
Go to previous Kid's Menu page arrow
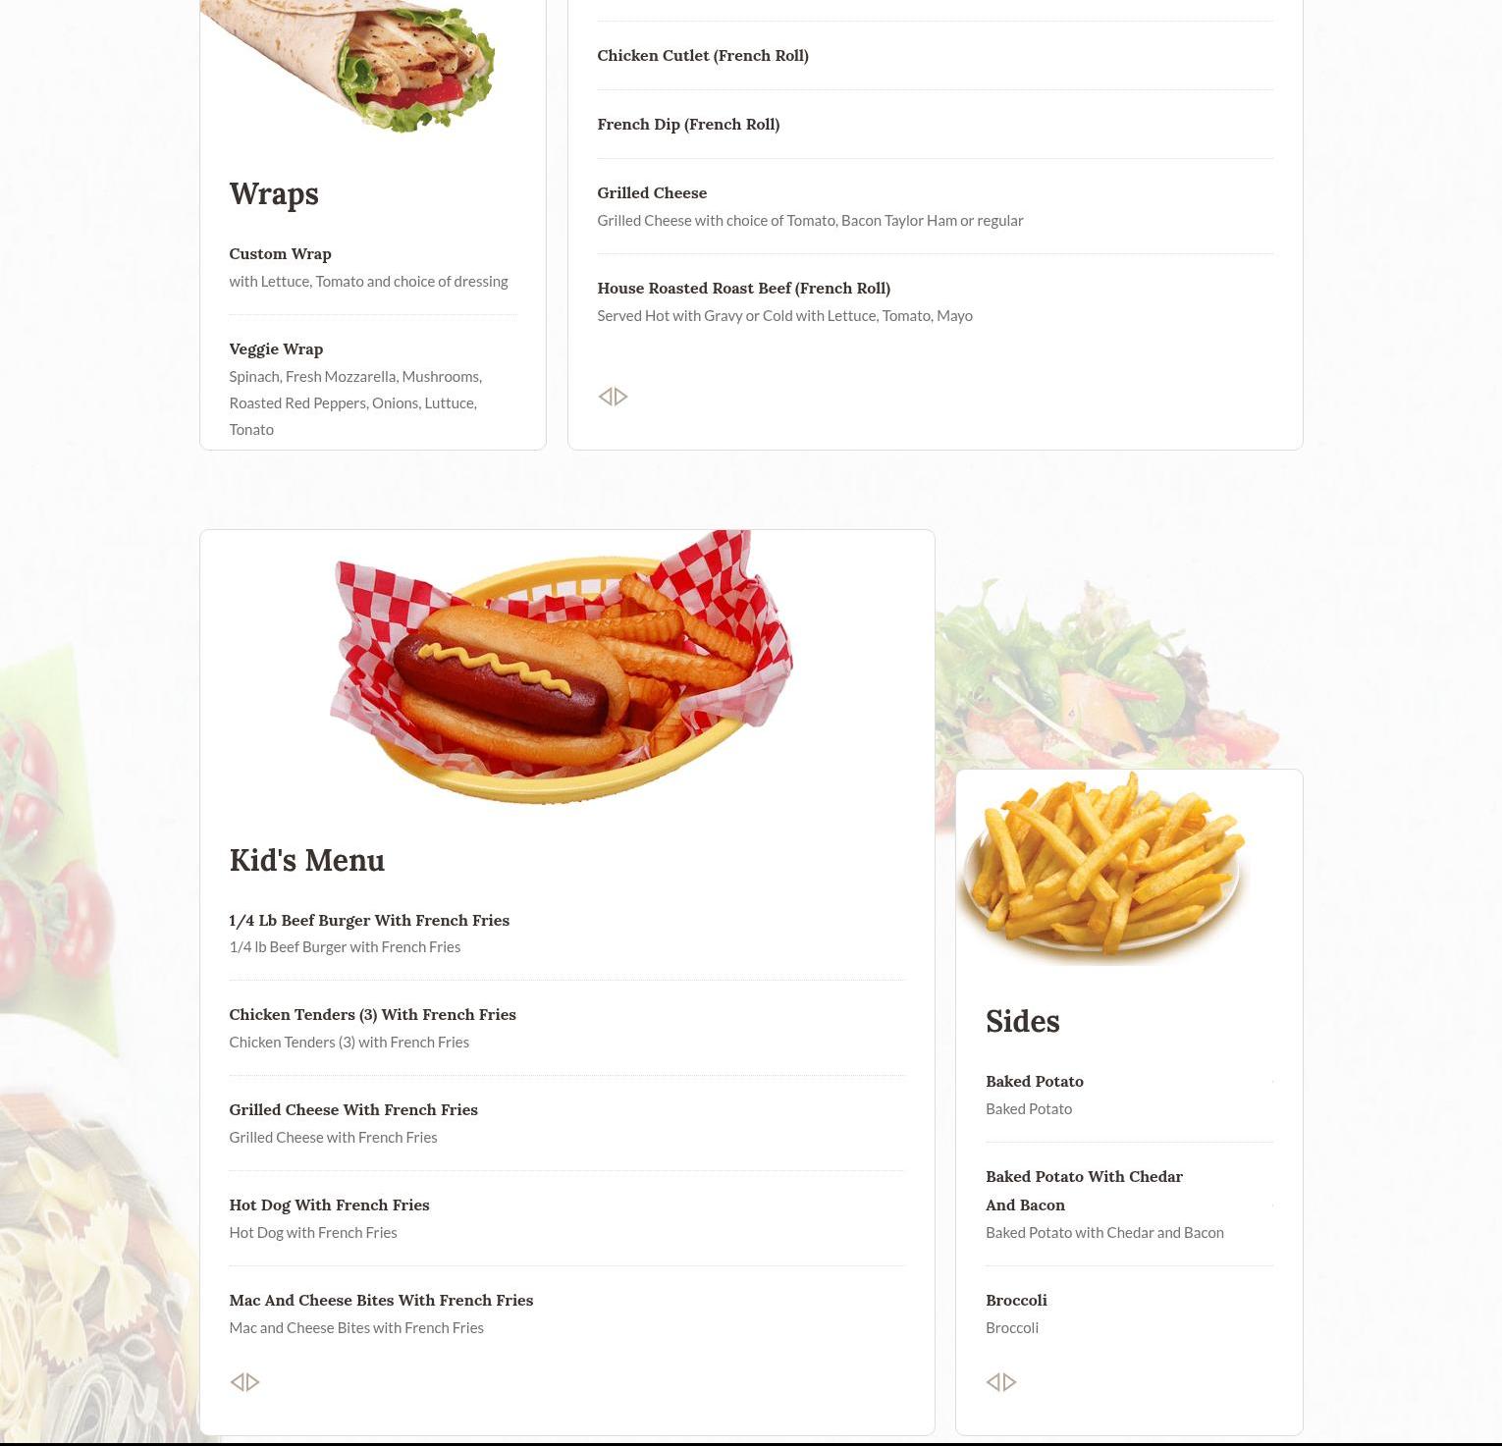(x=237, y=1382)
